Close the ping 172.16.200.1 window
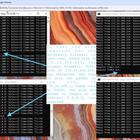This screenshot has height=140, width=140. click(46, 13)
